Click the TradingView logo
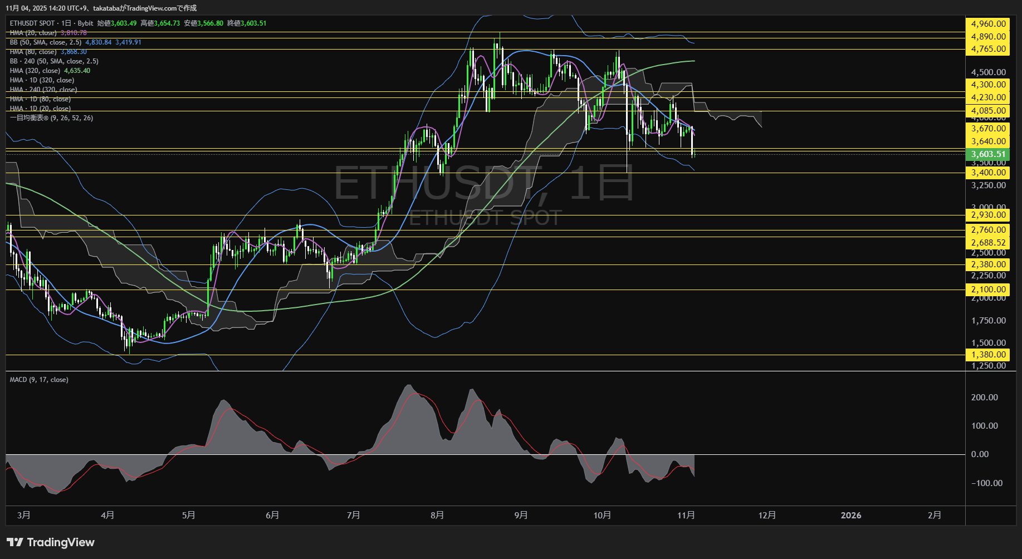Viewport: 1022px width, 559px height. pyautogui.click(x=51, y=542)
